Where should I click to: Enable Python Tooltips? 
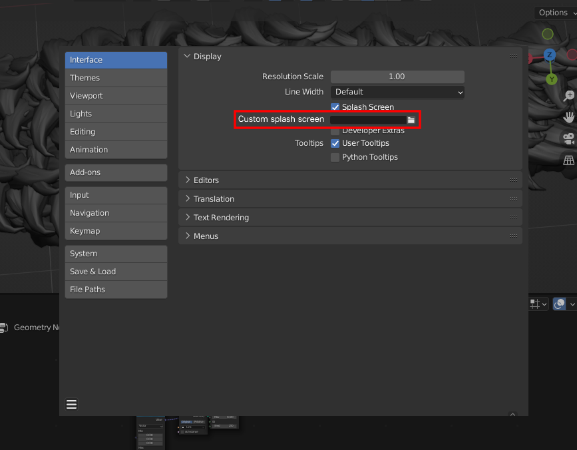pos(335,158)
